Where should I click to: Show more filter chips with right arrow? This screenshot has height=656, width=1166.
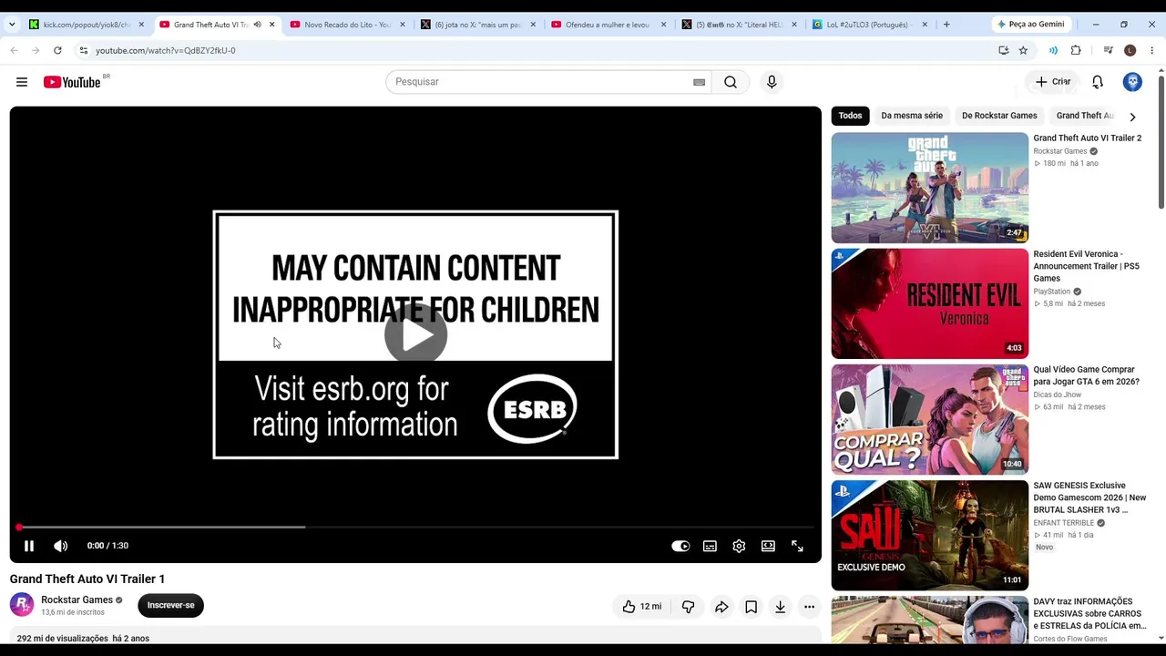click(1132, 117)
